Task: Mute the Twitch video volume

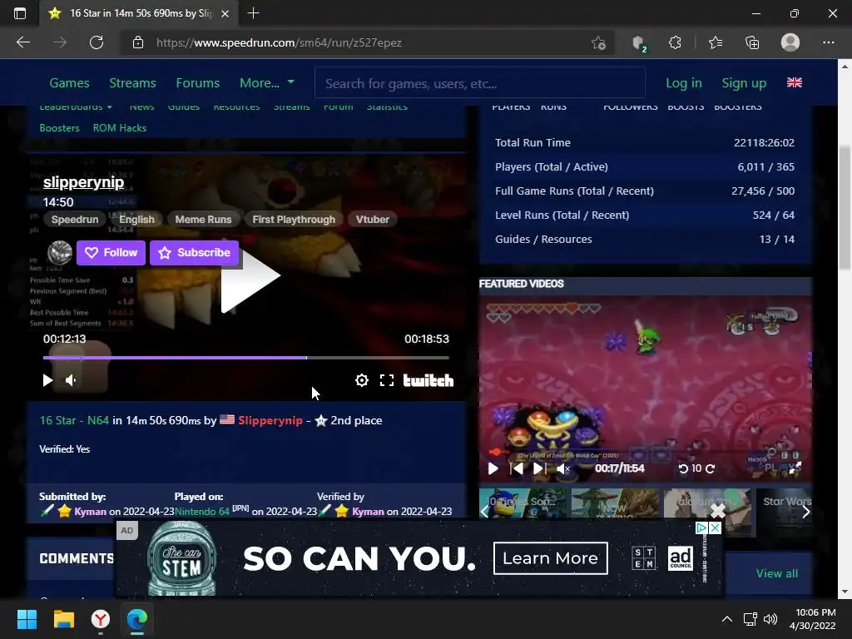Action: click(71, 380)
